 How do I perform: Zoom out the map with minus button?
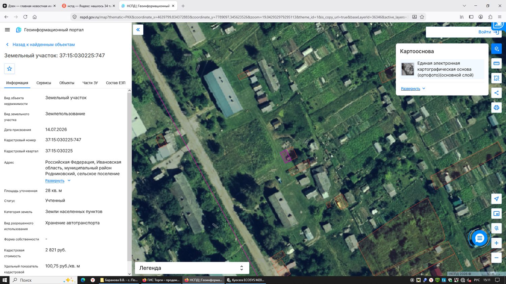(x=497, y=258)
